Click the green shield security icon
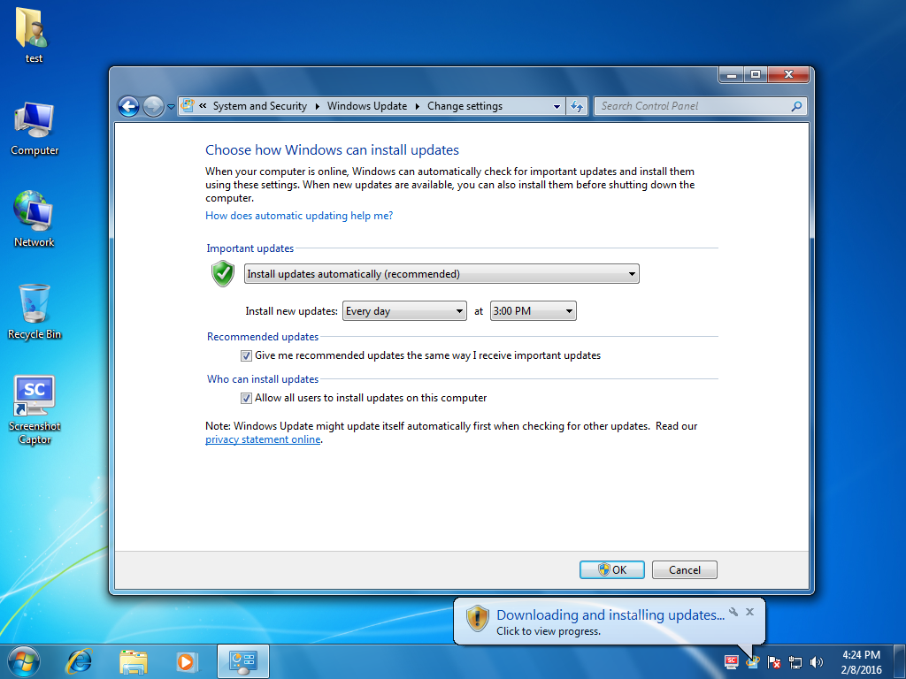 (222, 274)
